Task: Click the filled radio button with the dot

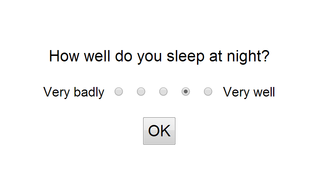Action: pyautogui.click(x=186, y=92)
